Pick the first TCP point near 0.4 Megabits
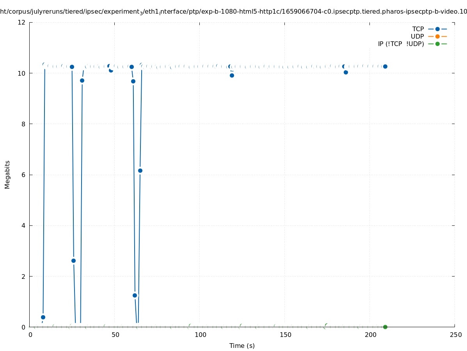Image resolution: width=467 pixels, height=351 pixels. (x=43, y=317)
